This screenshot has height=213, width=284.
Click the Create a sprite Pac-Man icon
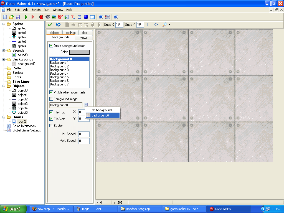[x=41, y=17]
